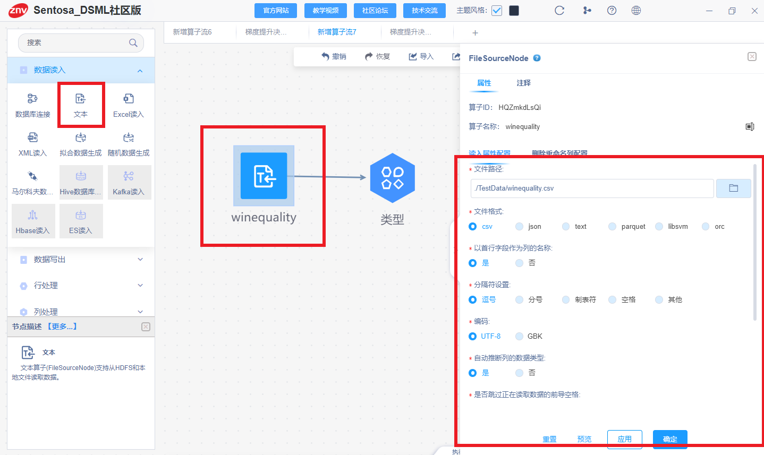The width and height of the screenshot is (764, 455).
Task: Select csv file format radio
Action: [x=473, y=226]
